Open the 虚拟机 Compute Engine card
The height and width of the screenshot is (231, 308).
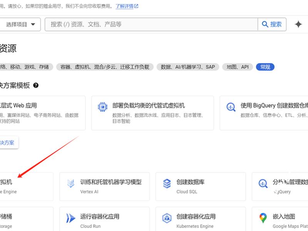[27, 187]
